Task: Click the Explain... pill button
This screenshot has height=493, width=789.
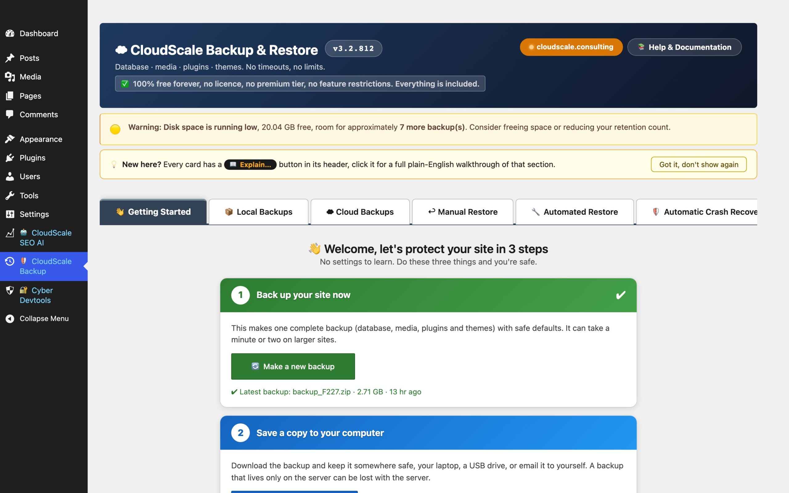Action: (x=250, y=165)
